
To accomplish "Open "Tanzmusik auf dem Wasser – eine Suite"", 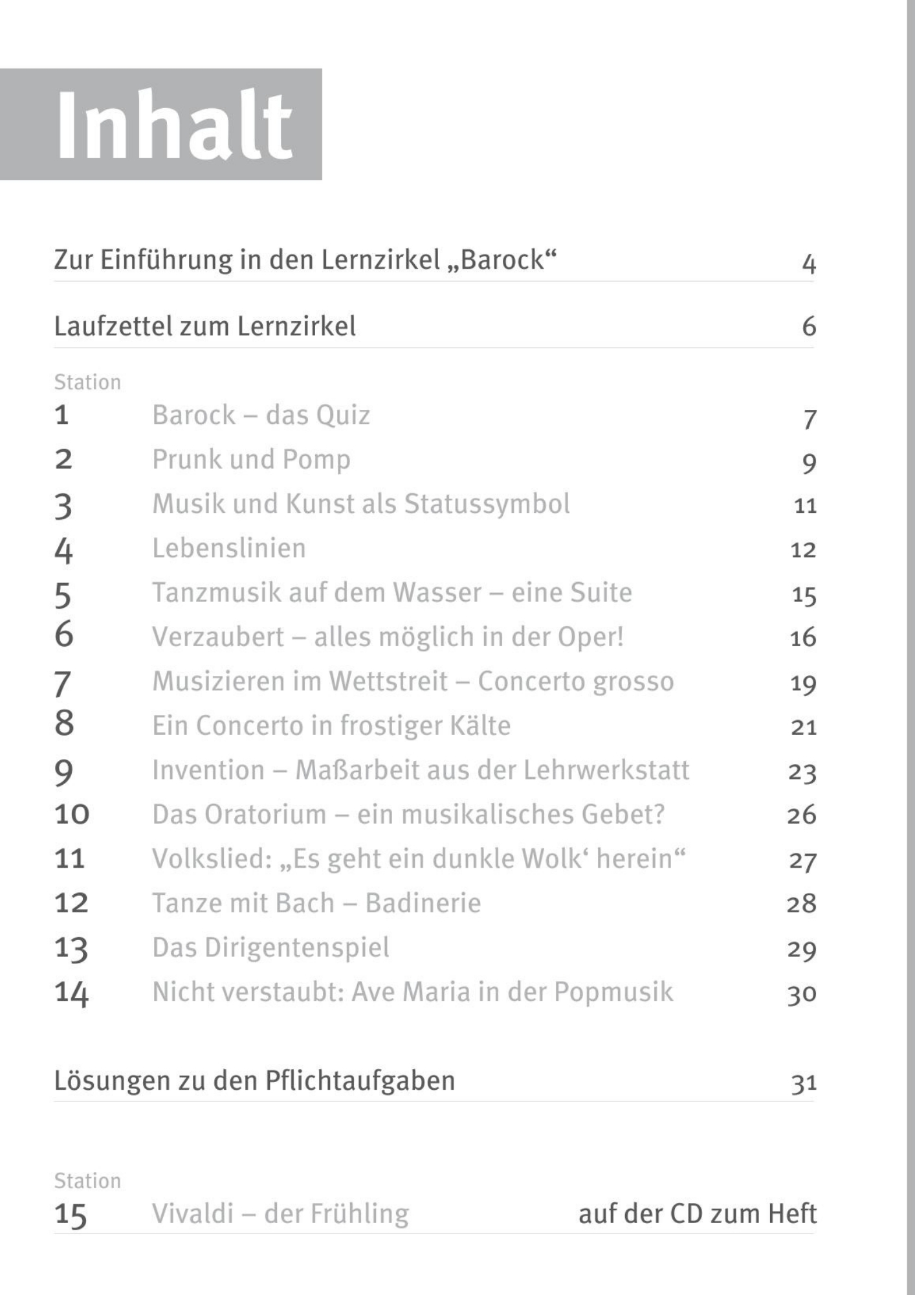I will 391,592.
